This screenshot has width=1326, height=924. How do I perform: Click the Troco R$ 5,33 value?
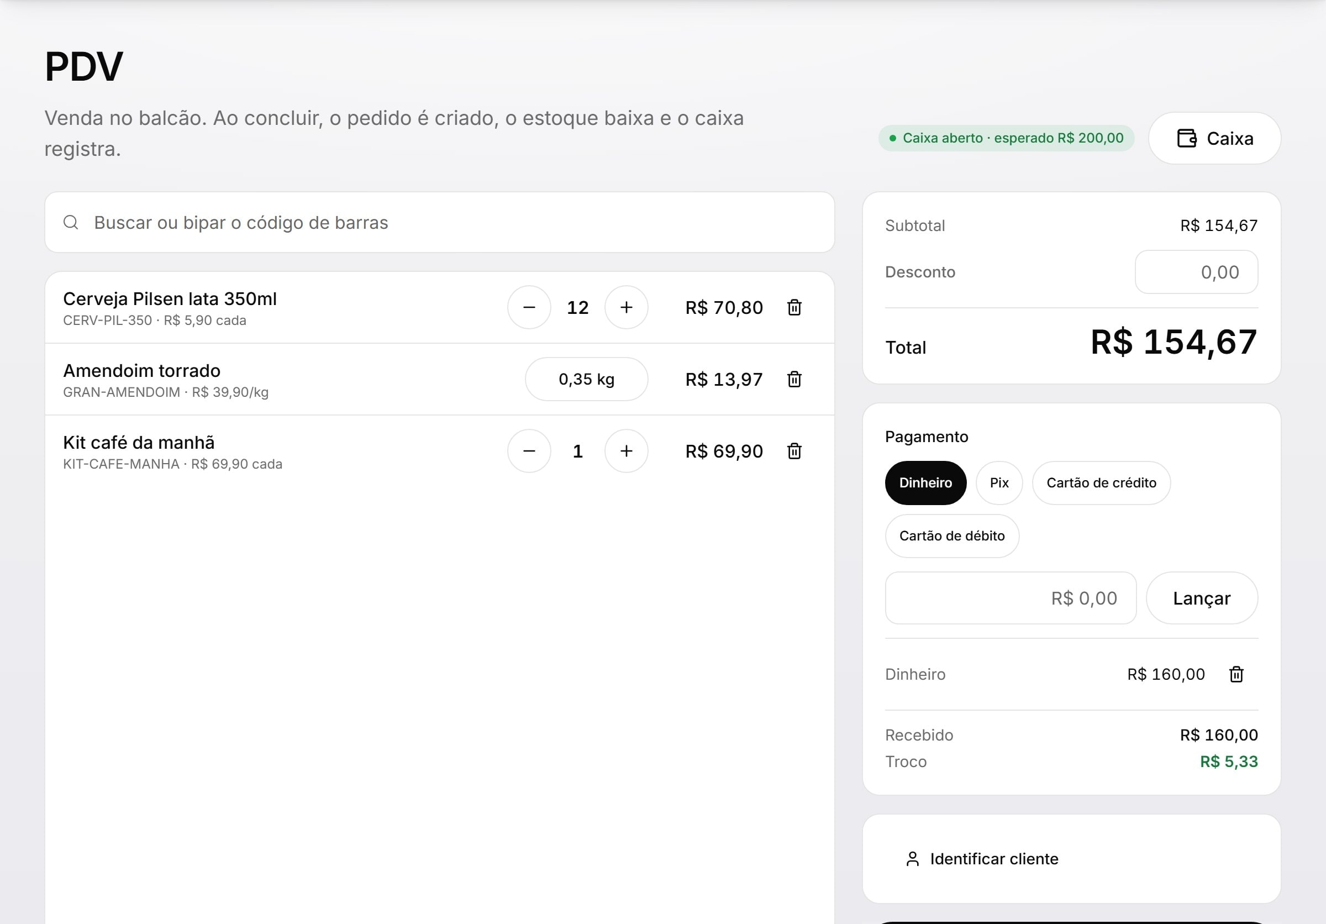click(1228, 762)
